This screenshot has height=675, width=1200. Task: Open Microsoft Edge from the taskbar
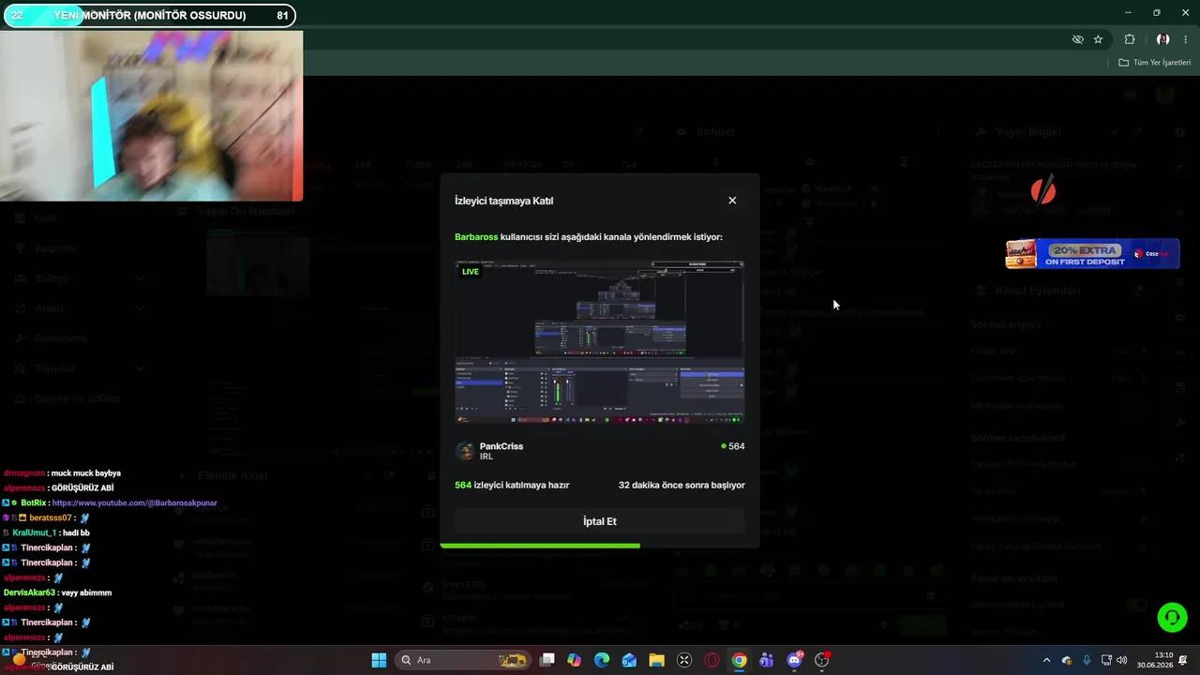tap(602, 660)
